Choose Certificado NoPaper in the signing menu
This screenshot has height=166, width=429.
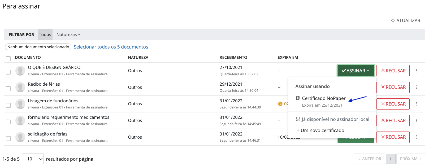tap(323, 98)
